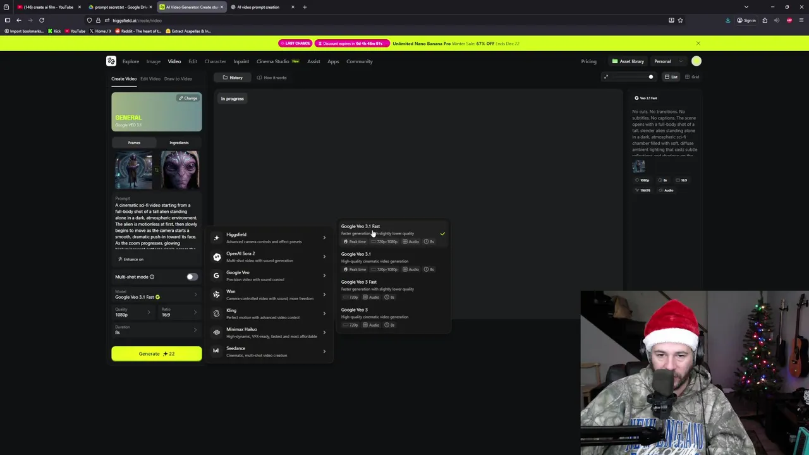
Task: Bookmark page using the star icon
Action: 680,20
